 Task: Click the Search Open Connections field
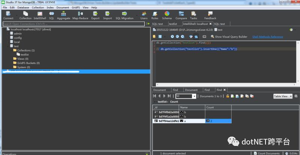(73, 24)
